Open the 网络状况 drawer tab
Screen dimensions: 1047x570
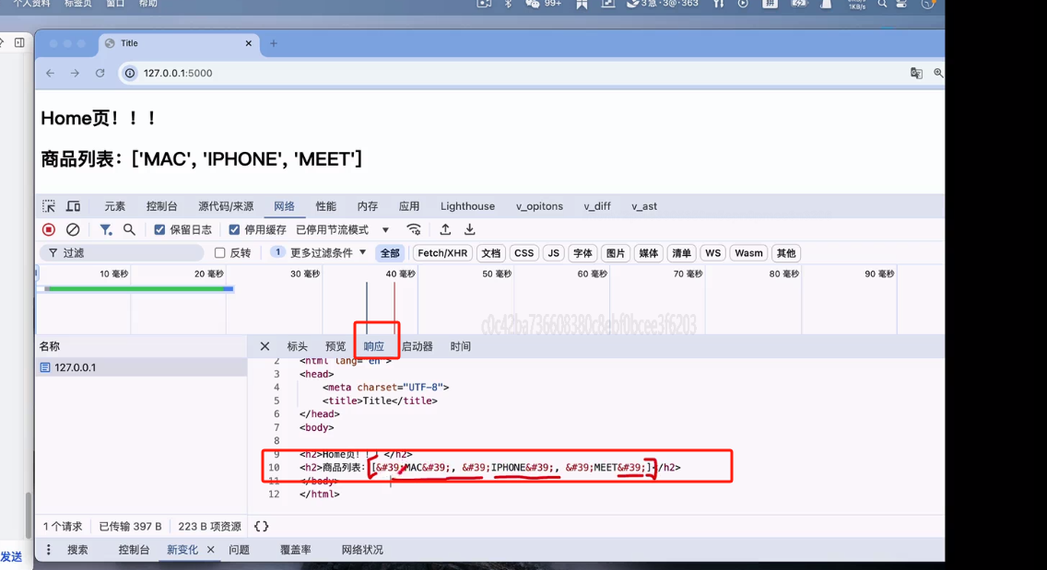[x=362, y=550]
